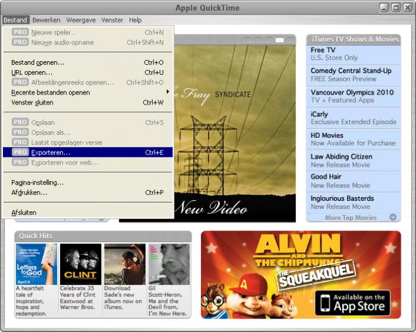Image resolution: width=416 pixels, height=332 pixels.
Task: Click 'A heartfelt tale of inspiration' caption
Action: 31,301
